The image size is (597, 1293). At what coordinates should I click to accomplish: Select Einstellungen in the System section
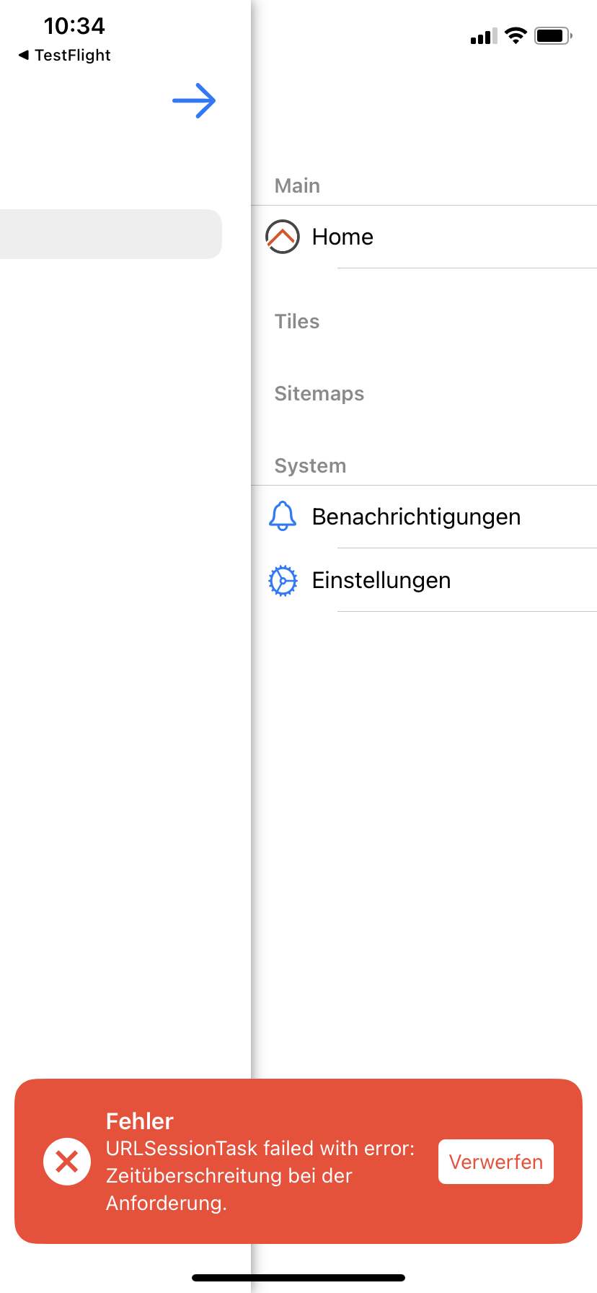click(381, 580)
